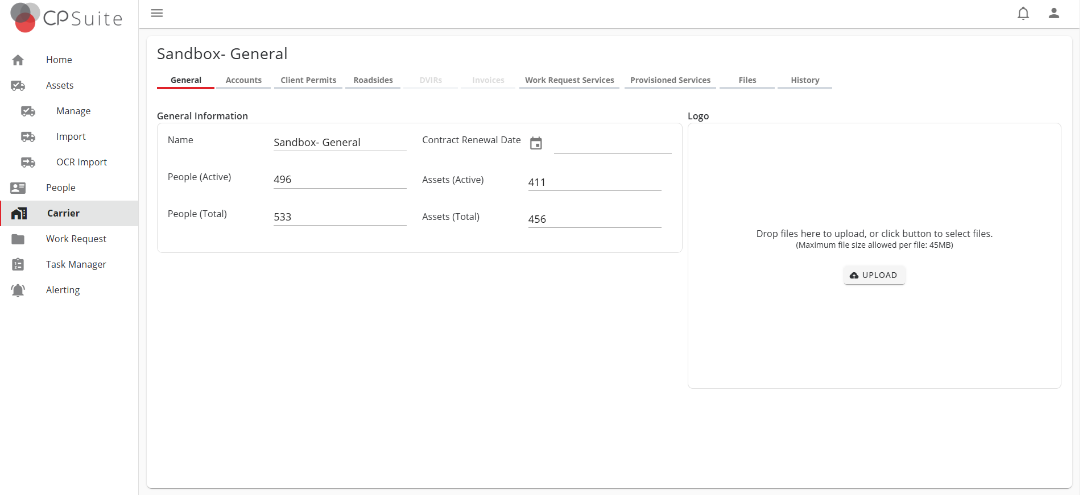The image size is (1091, 495).
Task: Click the Home icon in sidebar
Action: point(18,60)
